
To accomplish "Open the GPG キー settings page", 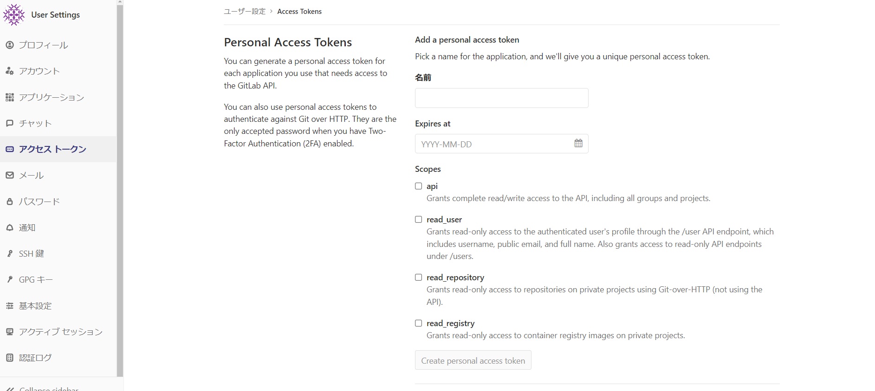I will [x=36, y=280].
